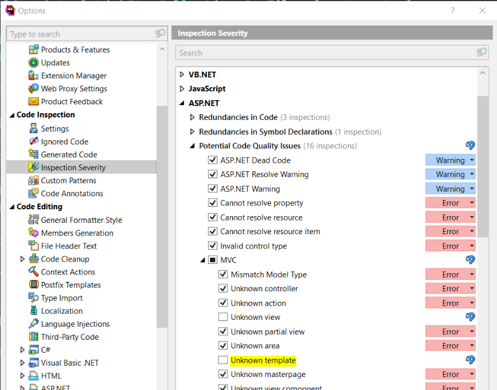Tick the Unknown template checkbox
This screenshot has height=390, width=497.
[223, 360]
